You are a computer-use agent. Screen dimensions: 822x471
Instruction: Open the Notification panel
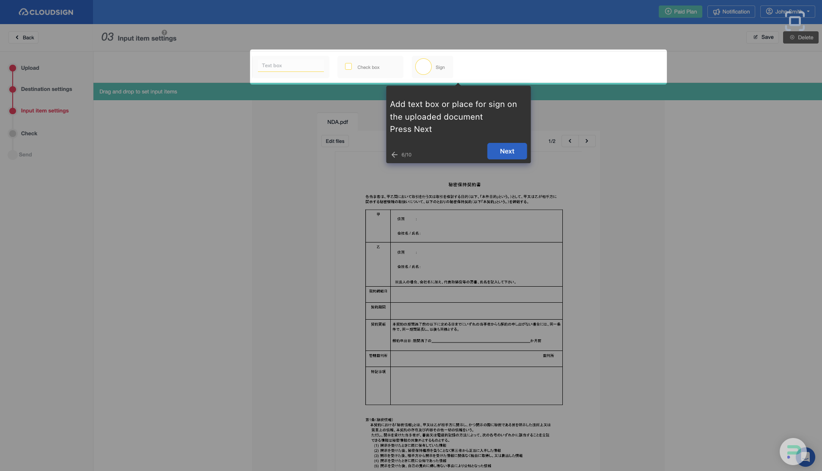[731, 11]
